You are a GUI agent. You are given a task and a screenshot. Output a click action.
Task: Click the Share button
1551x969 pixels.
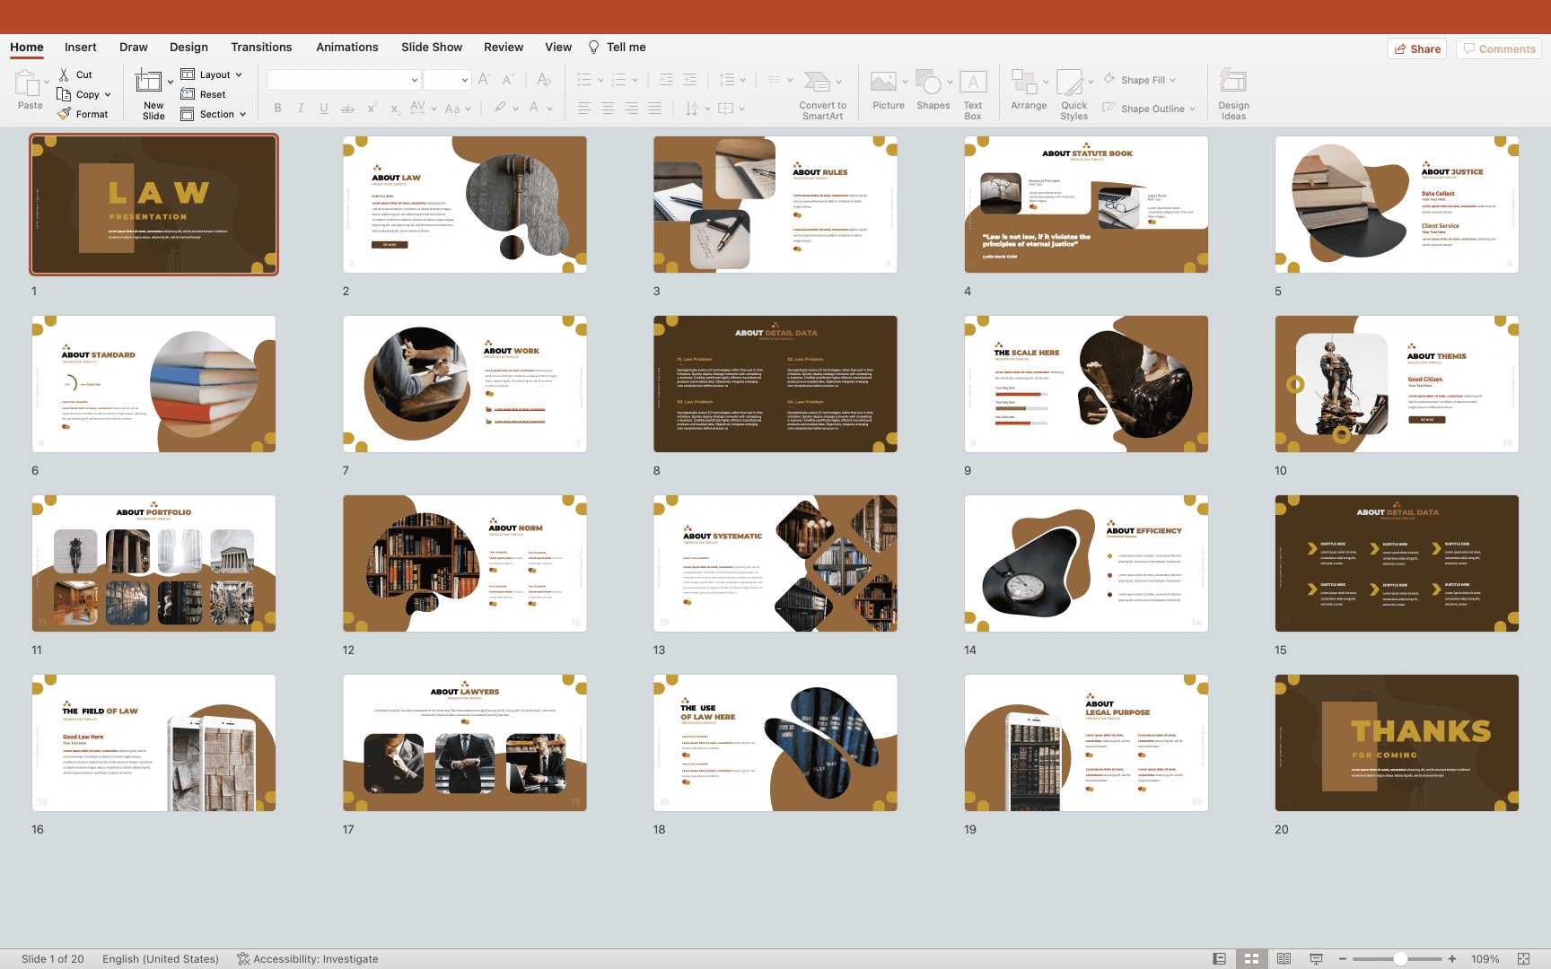[x=1417, y=48]
